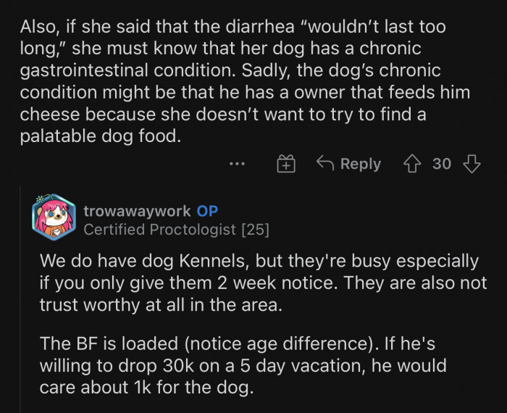
Task: Open the three-dot more options menu
Action: click(x=237, y=164)
